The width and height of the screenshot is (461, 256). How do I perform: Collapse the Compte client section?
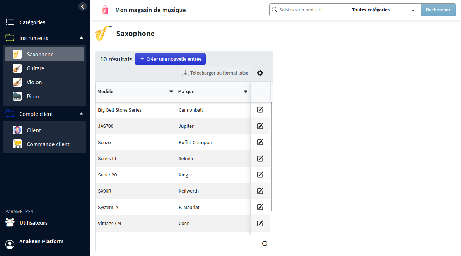point(81,114)
